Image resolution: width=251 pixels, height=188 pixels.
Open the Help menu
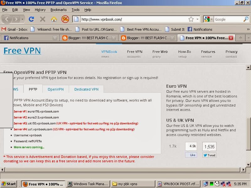click(x=88, y=10)
